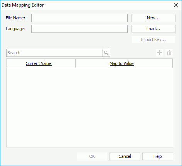Add a mapping row with plus icon
The height and width of the screenshot is (166, 182).
pyautogui.click(x=160, y=53)
